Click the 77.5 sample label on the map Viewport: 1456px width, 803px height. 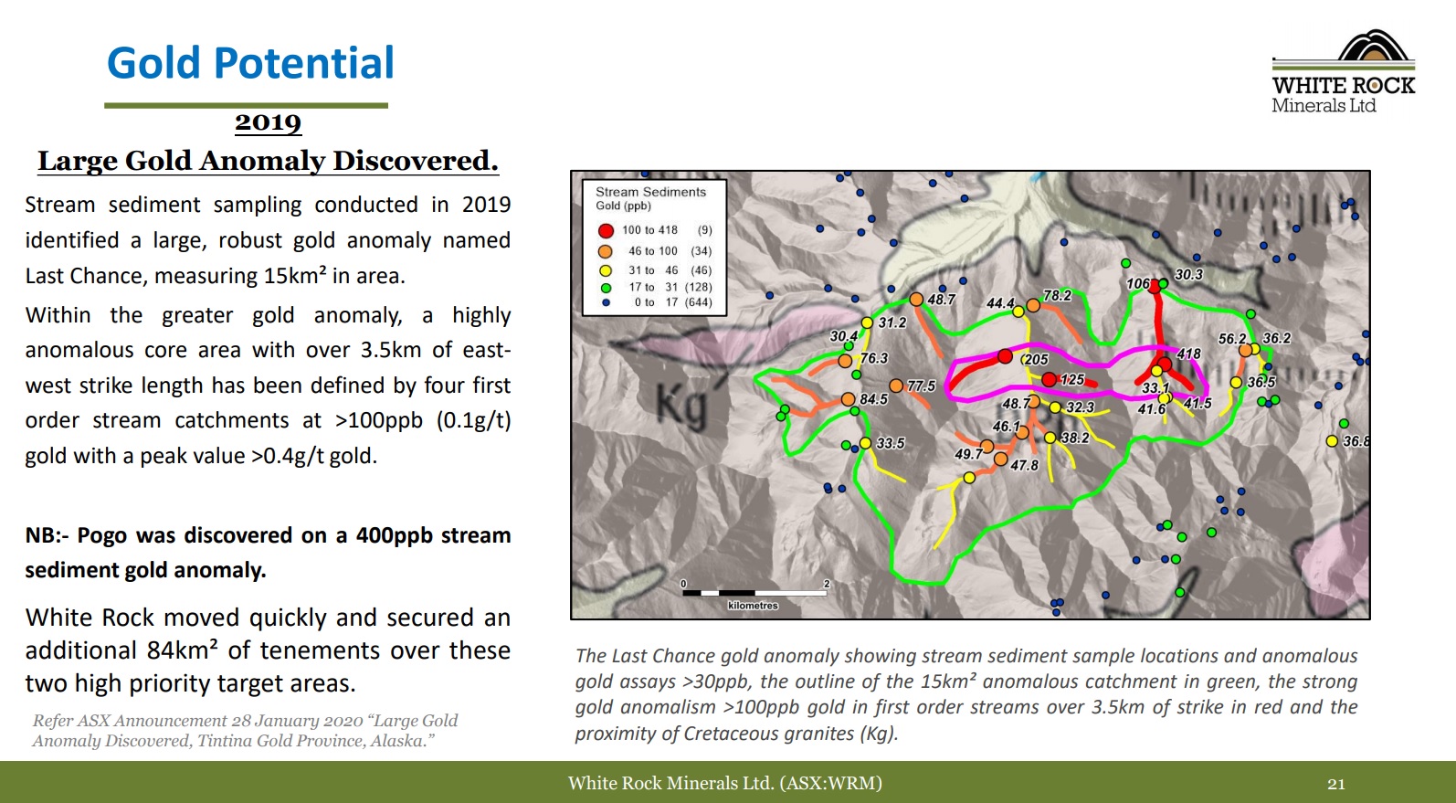(x=921, y=386)
